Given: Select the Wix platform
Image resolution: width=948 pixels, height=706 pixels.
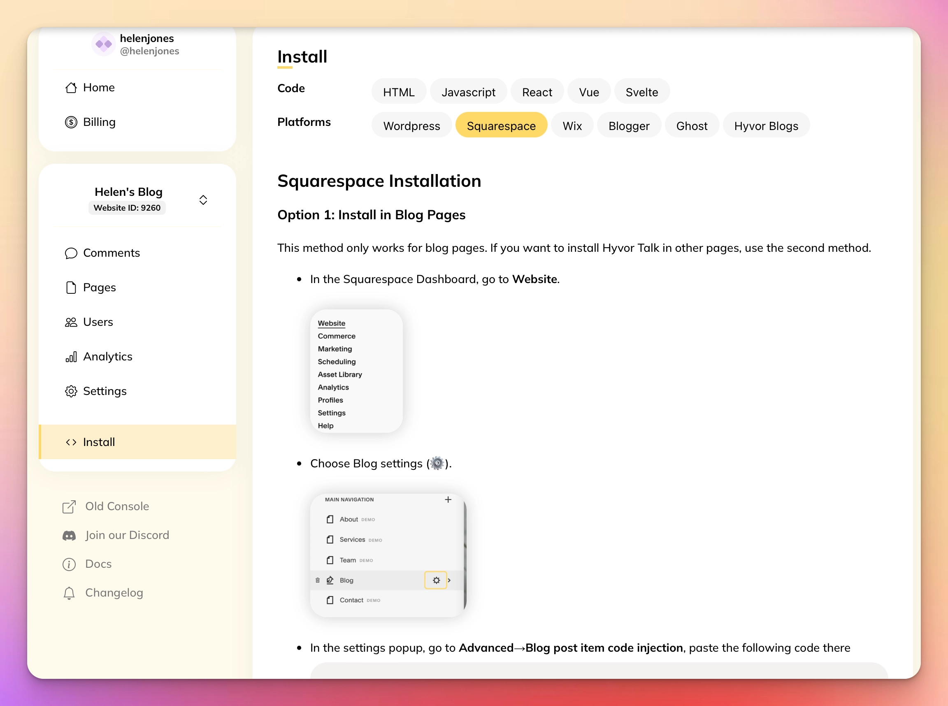Looking at the screenshot, I should tap(572, 125).
